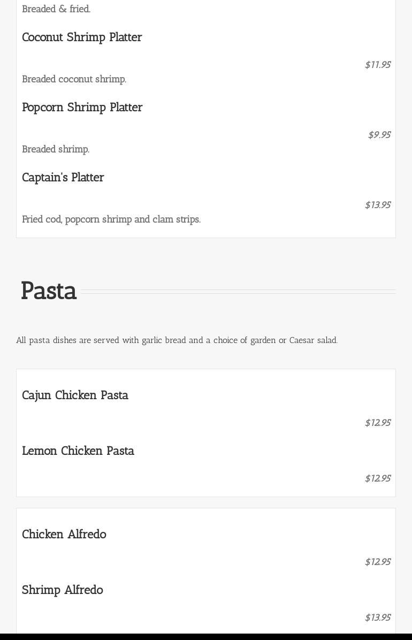
Task: Click the Chicken Alfredo $12.95 price
Action: pyautogui.click(x=377, y=562)
